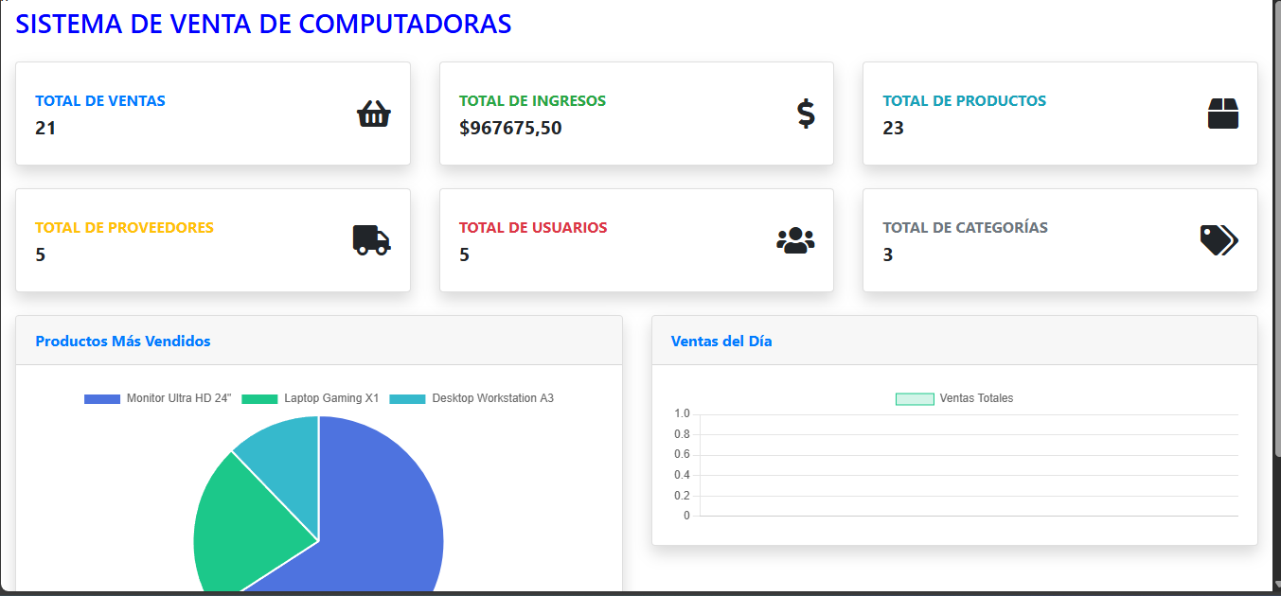Click the SISTEMA DE VENTA DE COMPUTADORAS title
Viewport: 1281px width, 596px height.
(262, 24)
